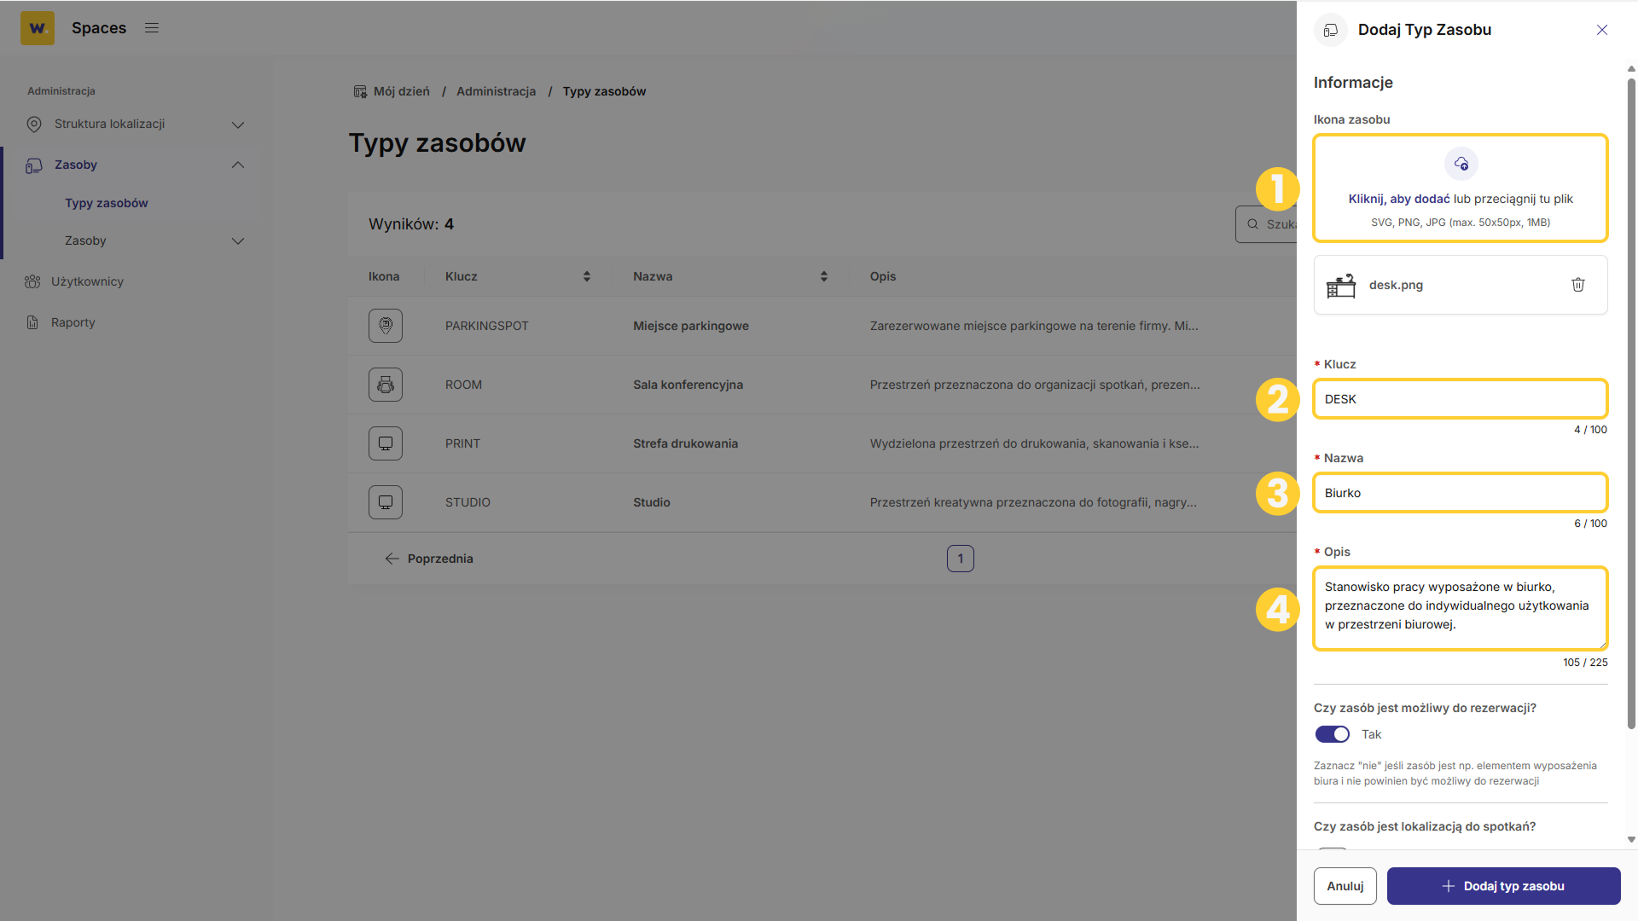Sort table by Klucz column arrows
Image resolution: width=1638 pixels, height=921 pixels.
[x=587, y=276]
